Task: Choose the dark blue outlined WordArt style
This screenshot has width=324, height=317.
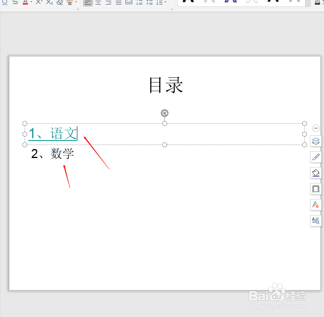Action: 231,1
